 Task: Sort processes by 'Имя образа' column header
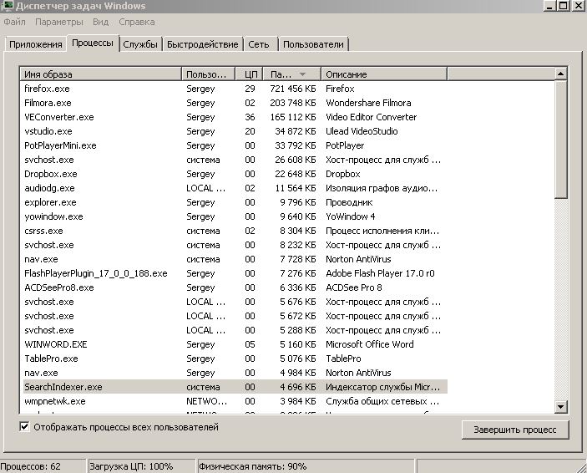(100, 74)
